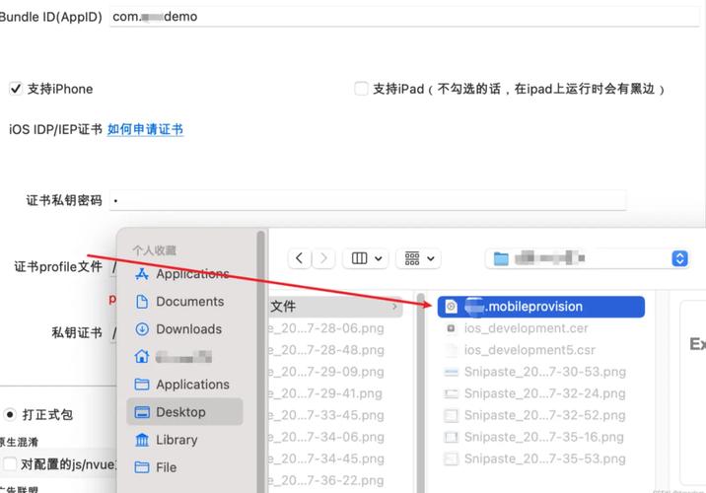
Task: Open Downloads in the Finder sidebar
Action: 179,329
